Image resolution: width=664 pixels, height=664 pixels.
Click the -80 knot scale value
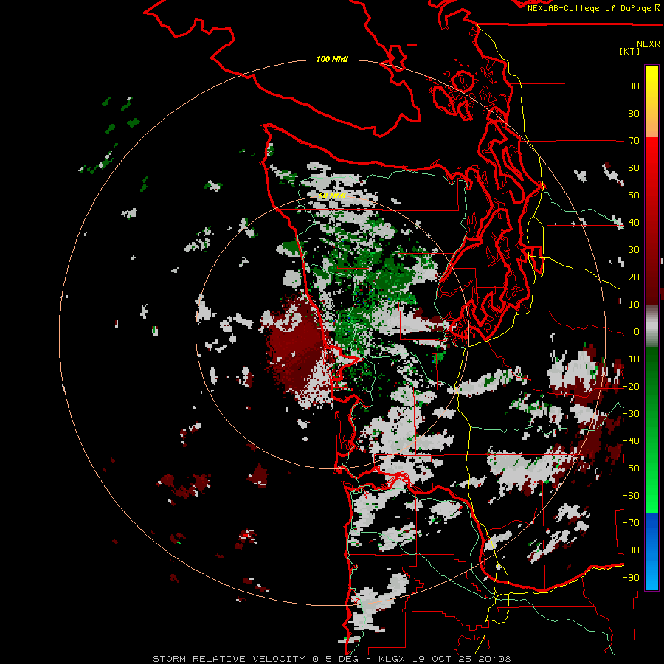point(631,550)
